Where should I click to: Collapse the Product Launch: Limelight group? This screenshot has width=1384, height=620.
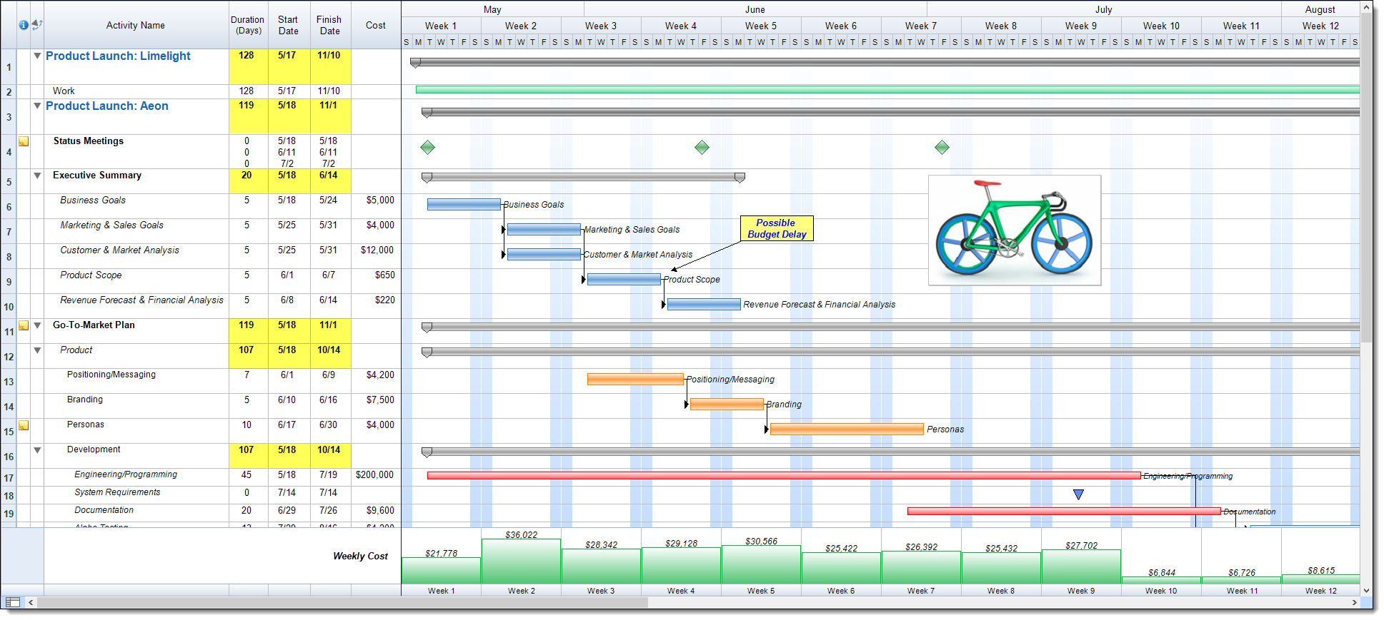coord(37,56)
